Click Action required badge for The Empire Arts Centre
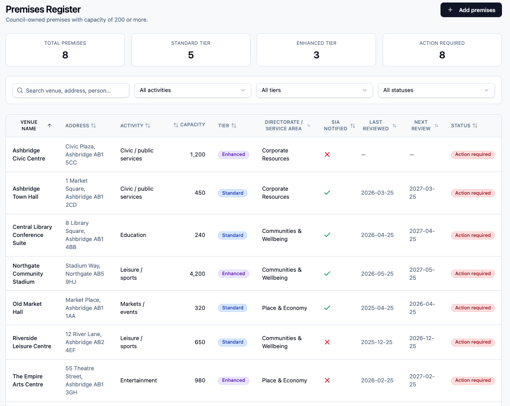The width and height of the screenshot is (510, 406). [473, 380]
